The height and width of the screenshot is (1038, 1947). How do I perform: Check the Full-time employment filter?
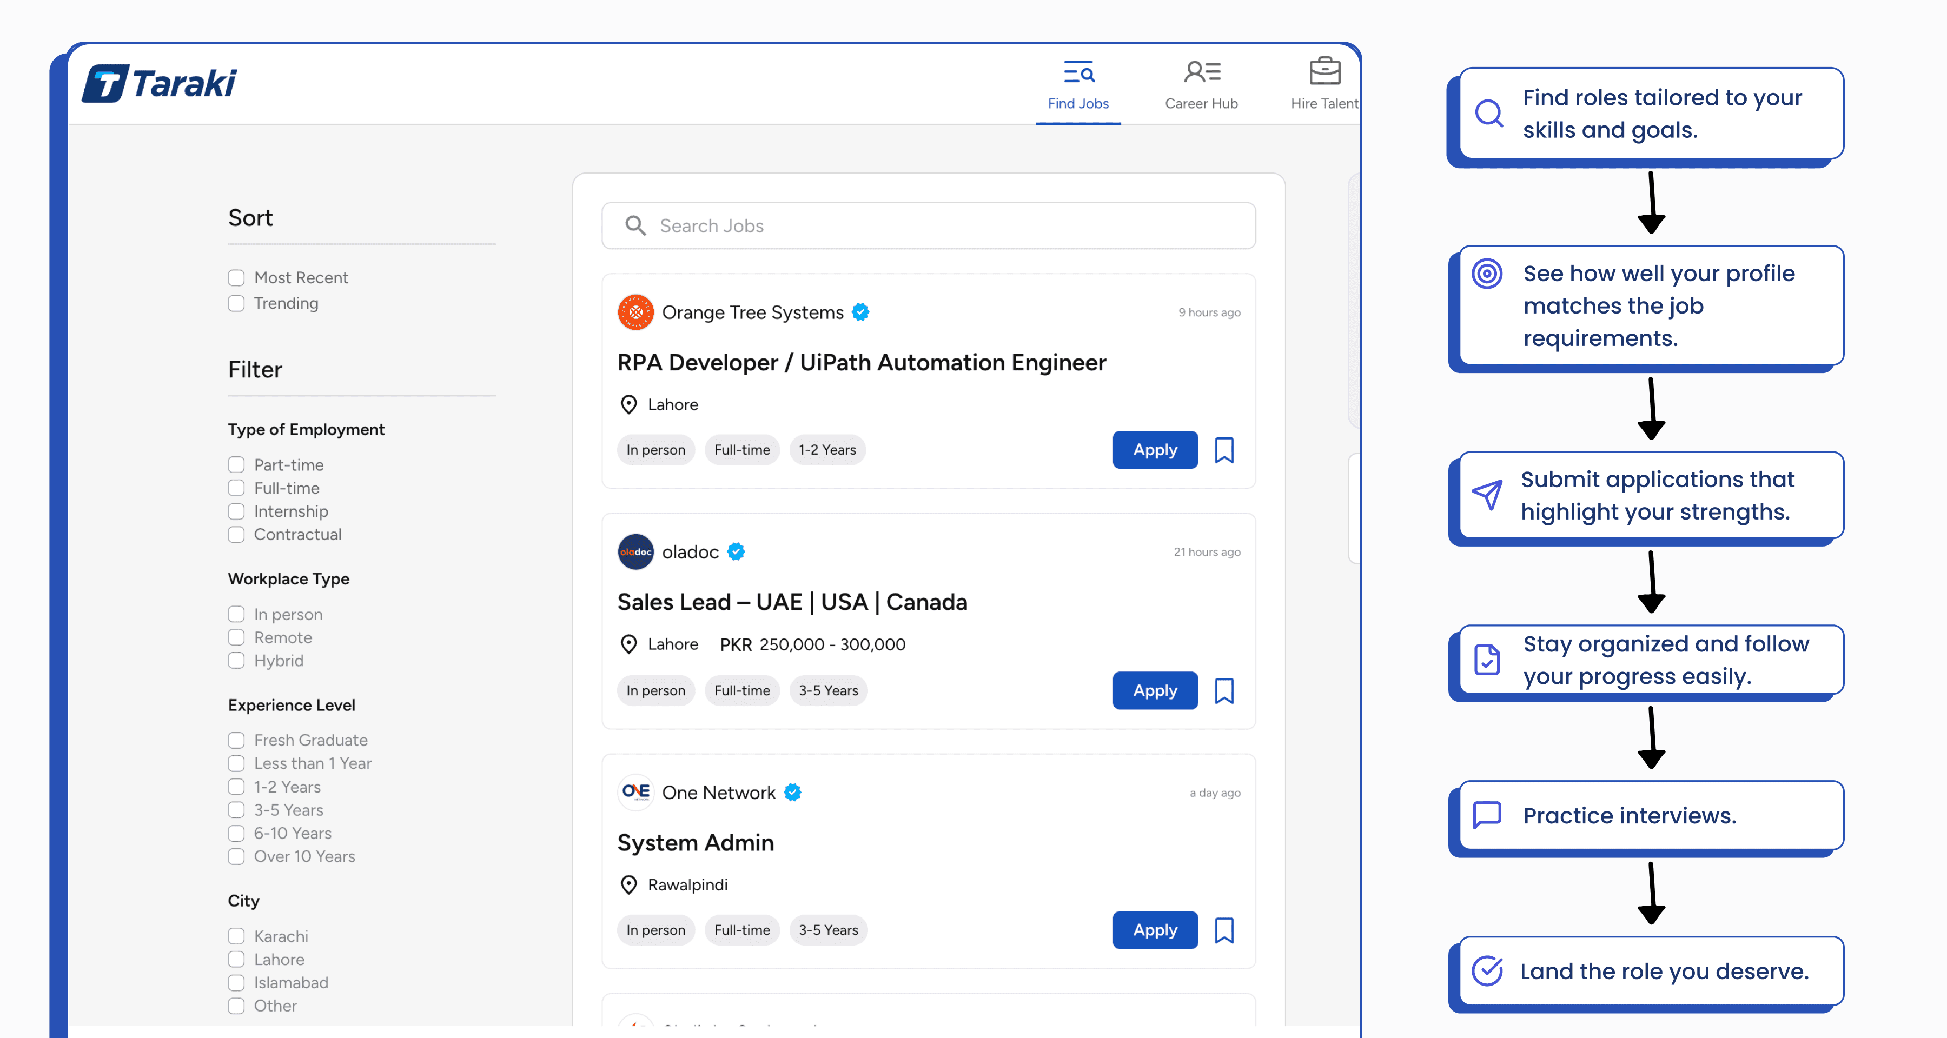(236, 488)
